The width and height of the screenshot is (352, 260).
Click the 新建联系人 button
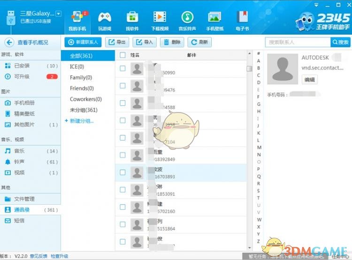(83, 42)
